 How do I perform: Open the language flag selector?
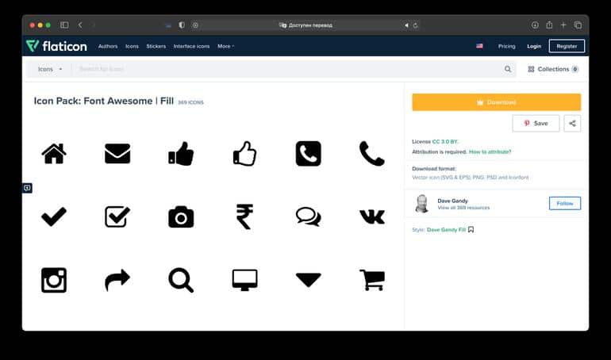coord(479,46)
